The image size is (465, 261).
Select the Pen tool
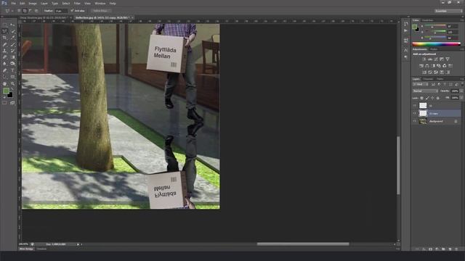pyautogui.click(x=4, y=70)
